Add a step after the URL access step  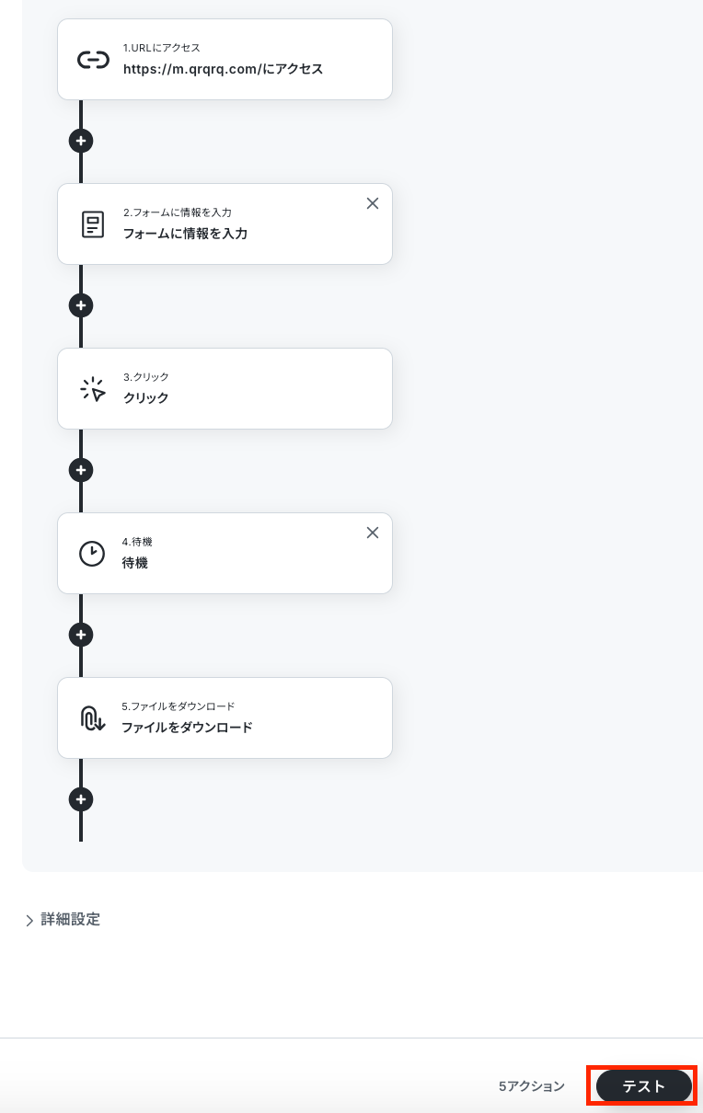pos(81,141)
